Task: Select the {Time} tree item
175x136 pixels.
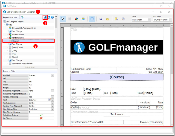Action: [14, 51]
